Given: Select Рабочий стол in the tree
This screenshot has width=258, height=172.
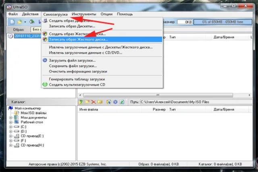Looking at the screenshot, I should tap(32, 122).
